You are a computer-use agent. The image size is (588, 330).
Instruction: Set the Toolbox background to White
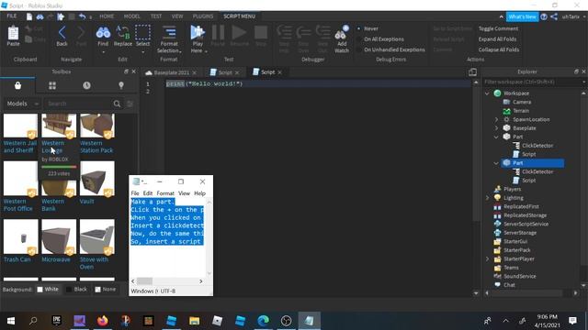click(x=48, y=290)
